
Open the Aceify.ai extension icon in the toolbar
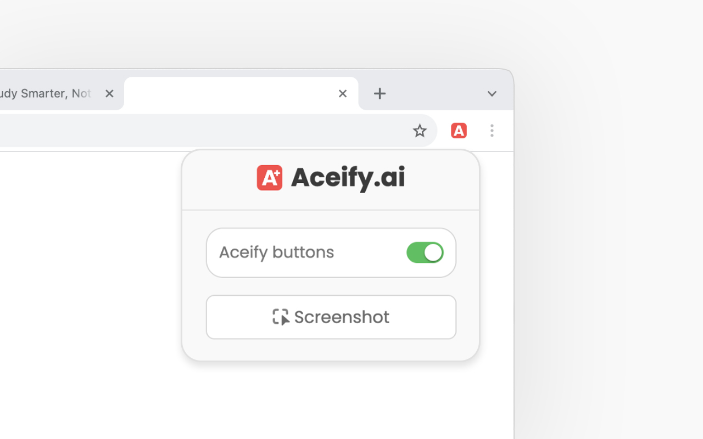(x=459, y=131)
